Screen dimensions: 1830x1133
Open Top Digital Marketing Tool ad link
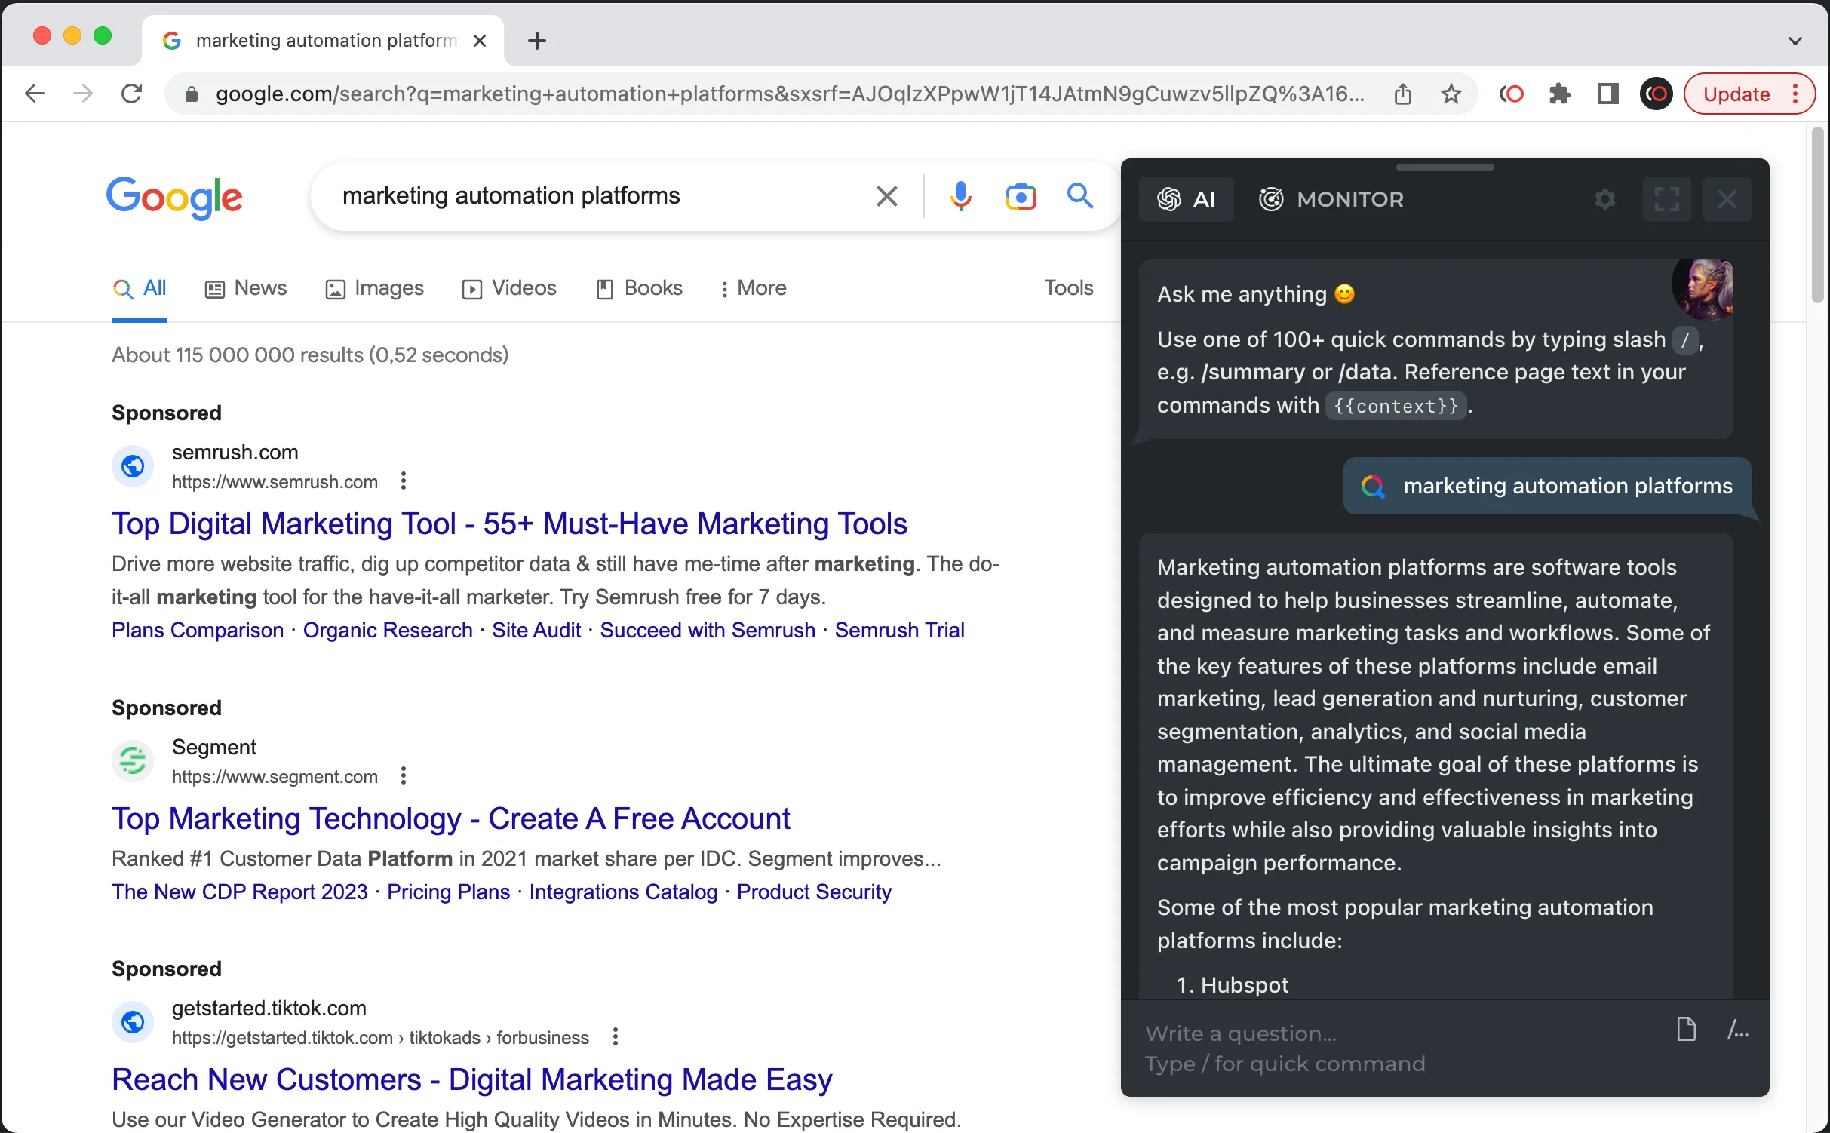coord(509,524)
